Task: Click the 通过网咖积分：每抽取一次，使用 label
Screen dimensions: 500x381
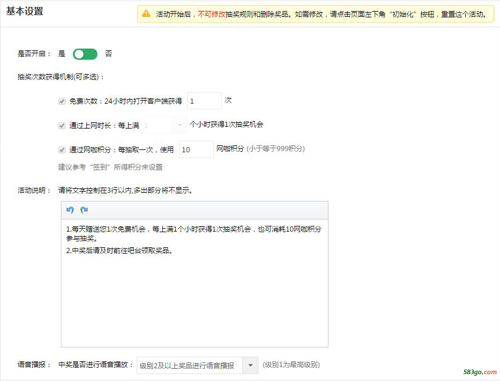Action: click(x=122, y=150)
